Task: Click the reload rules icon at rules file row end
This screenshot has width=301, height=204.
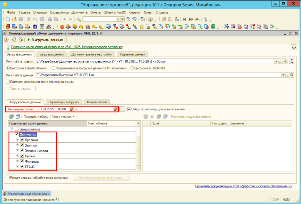Action: coord(291,61)
